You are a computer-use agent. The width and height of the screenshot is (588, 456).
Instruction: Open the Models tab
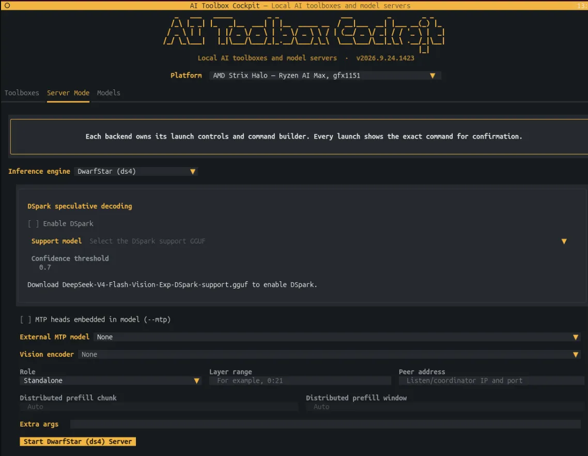109,93
